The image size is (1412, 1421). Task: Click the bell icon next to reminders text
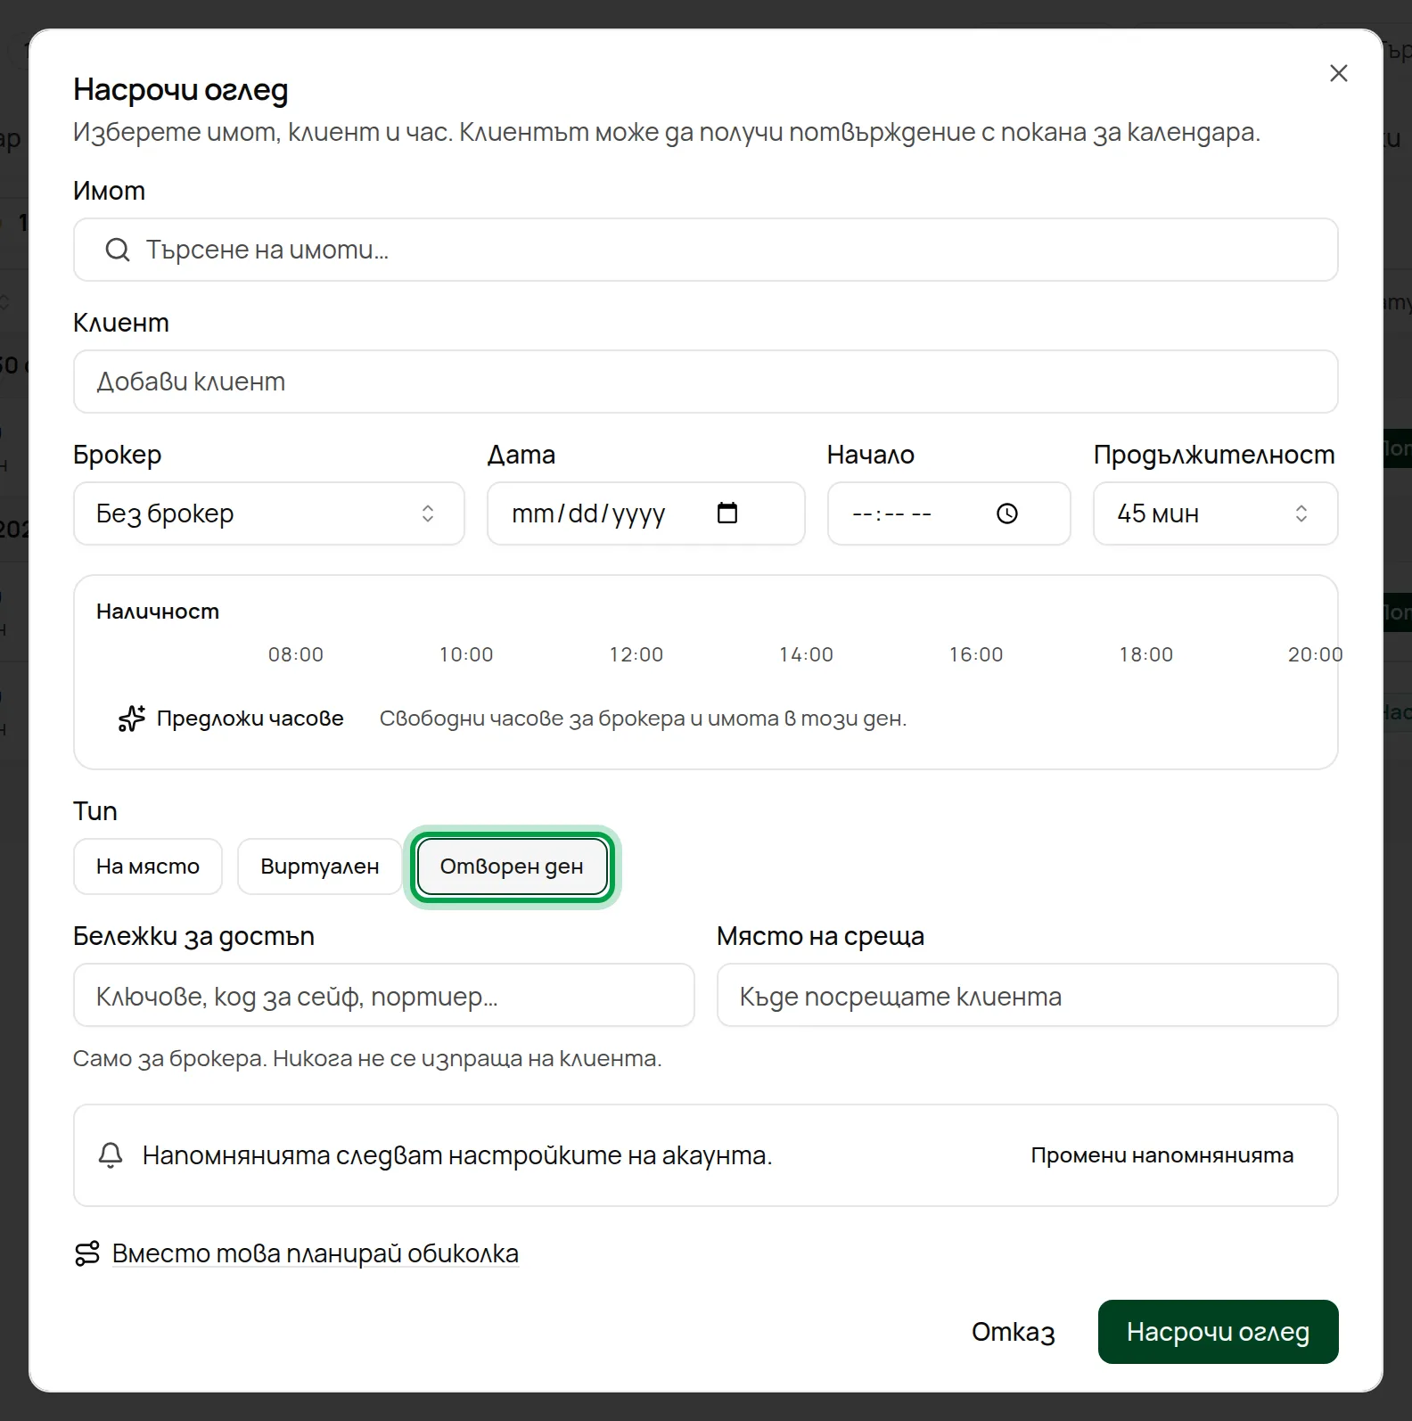[x=111, y=1155]
